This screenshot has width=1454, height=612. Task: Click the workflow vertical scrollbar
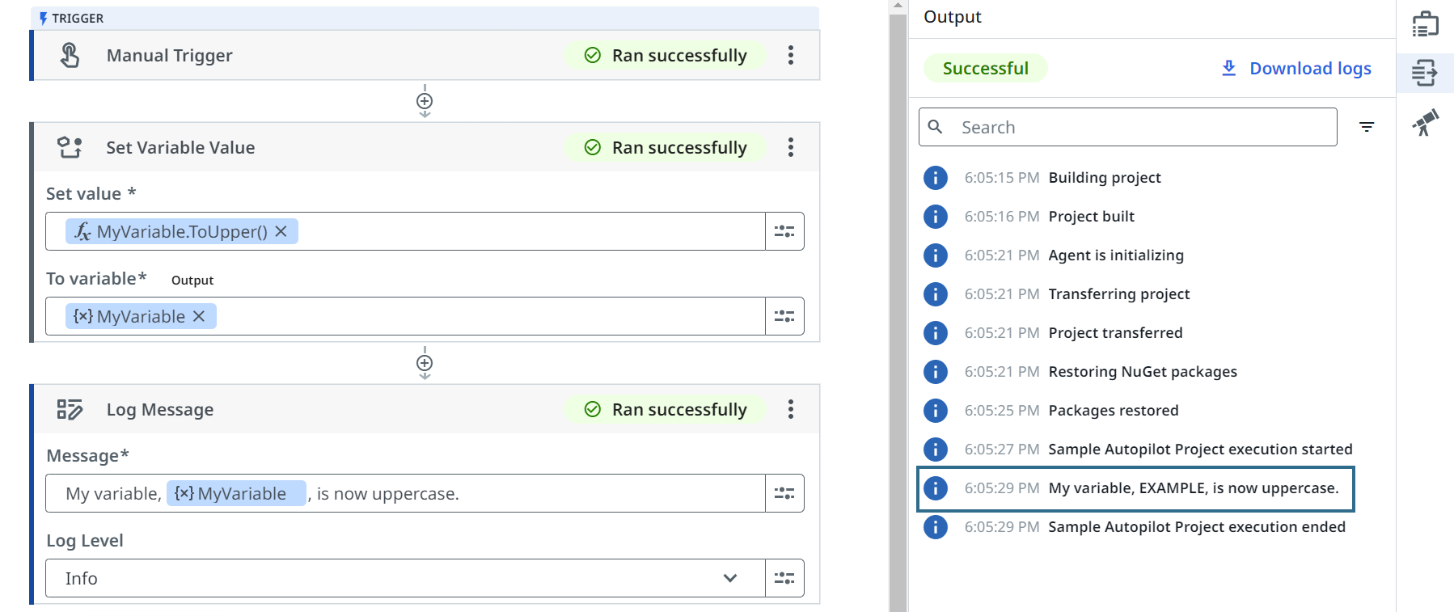click(x=898, y=307)
